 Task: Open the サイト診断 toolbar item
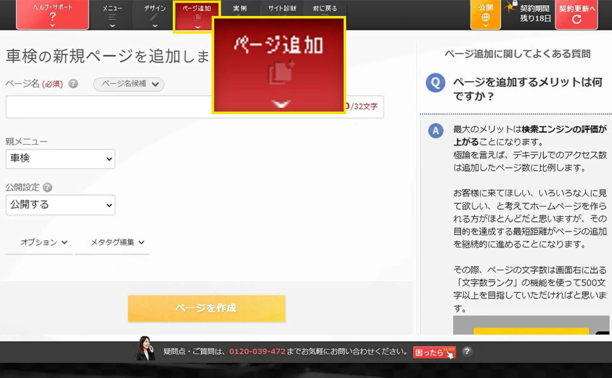click(282, 8)
